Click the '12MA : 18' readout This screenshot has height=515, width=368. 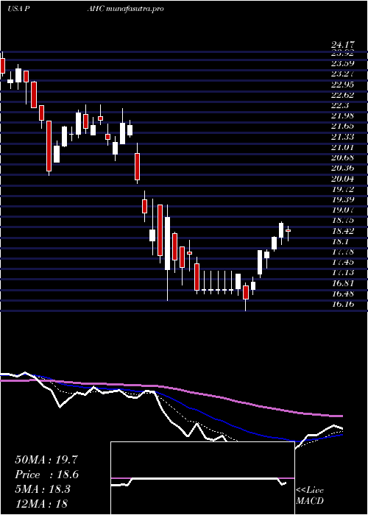click(x=41, y=503)
